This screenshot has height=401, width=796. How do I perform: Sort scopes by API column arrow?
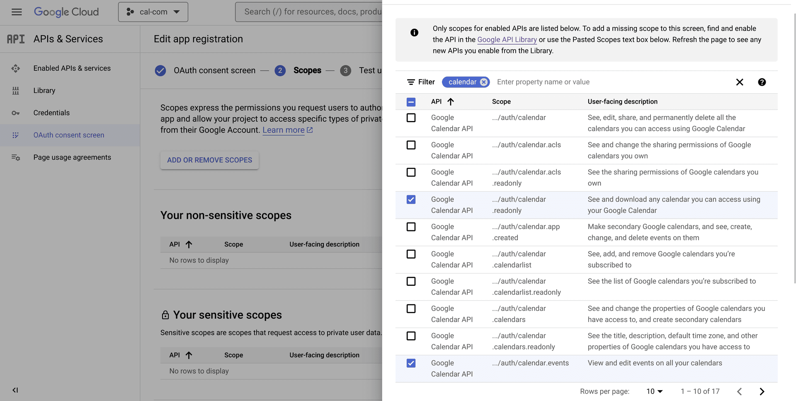click(451, 101)
